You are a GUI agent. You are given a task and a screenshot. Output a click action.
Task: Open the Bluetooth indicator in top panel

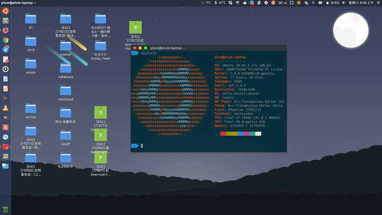[x=313, y=3]
